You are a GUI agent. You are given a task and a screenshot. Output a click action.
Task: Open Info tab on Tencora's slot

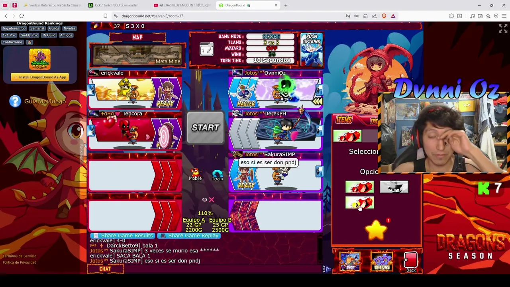point(91,131)
